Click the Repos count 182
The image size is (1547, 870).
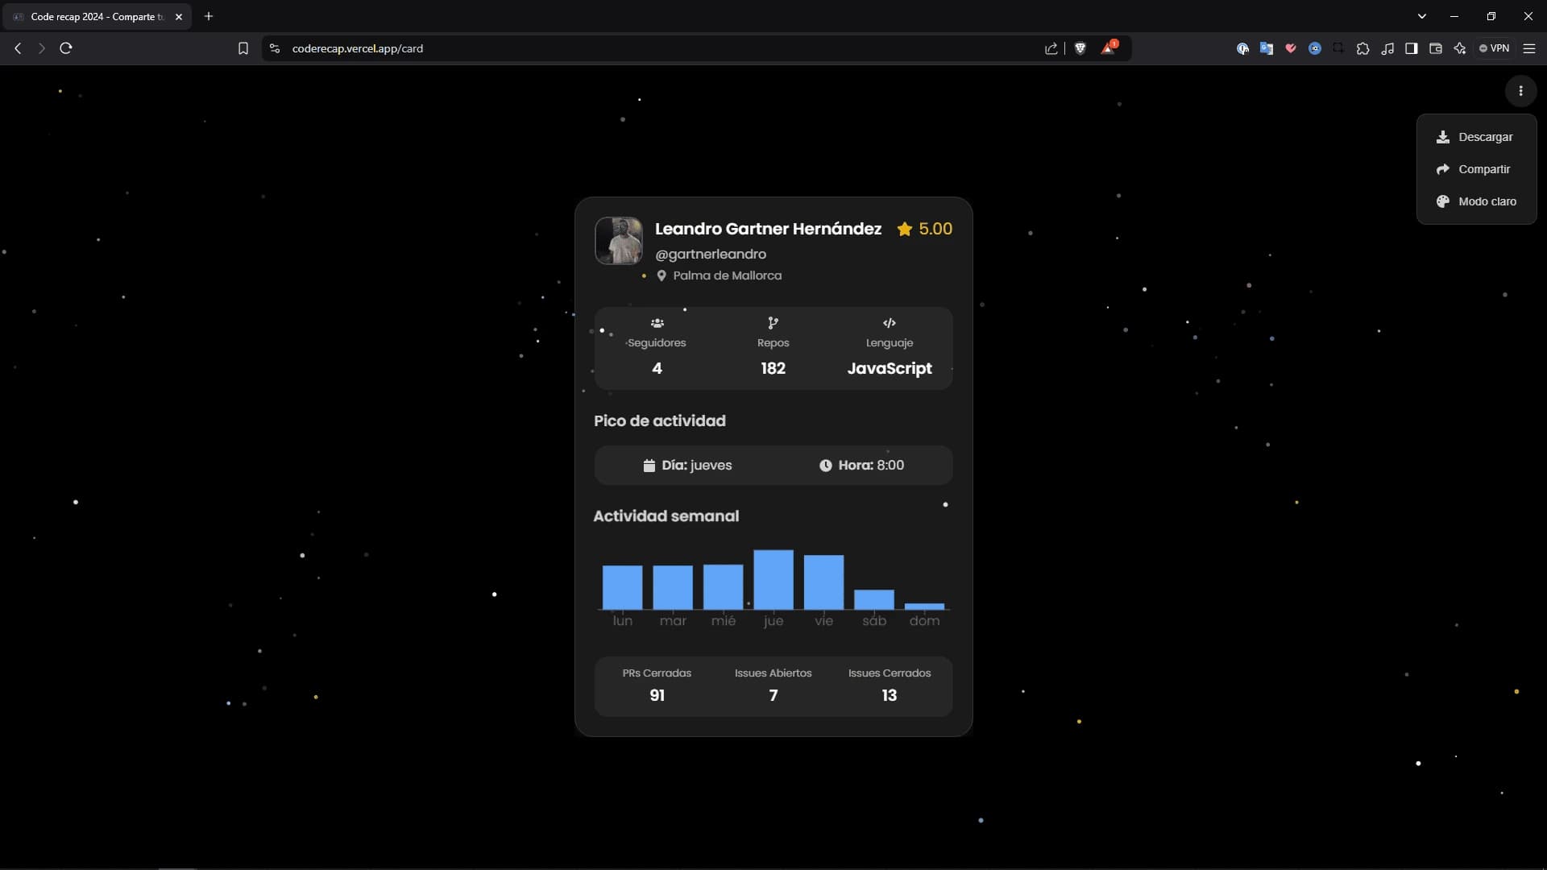(773, 368)
